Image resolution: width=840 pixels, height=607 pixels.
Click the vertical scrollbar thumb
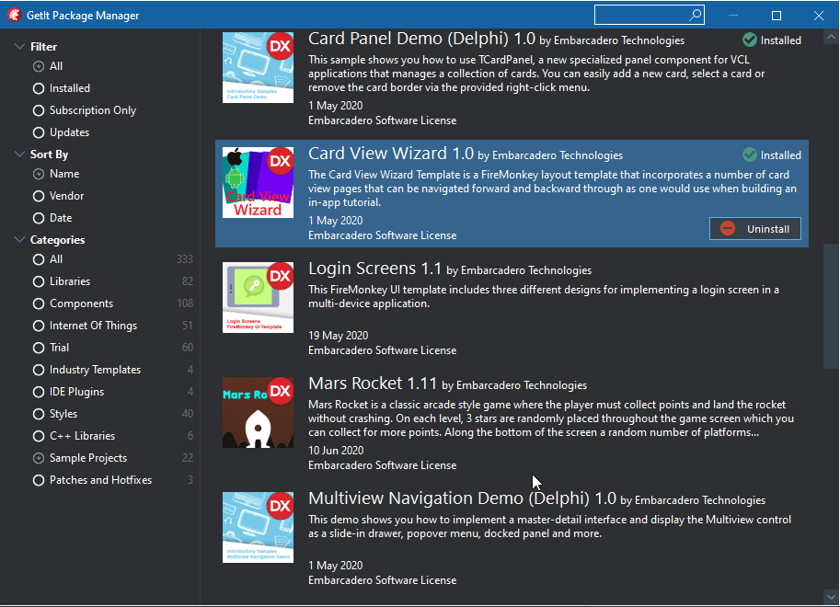coord(831,308)
